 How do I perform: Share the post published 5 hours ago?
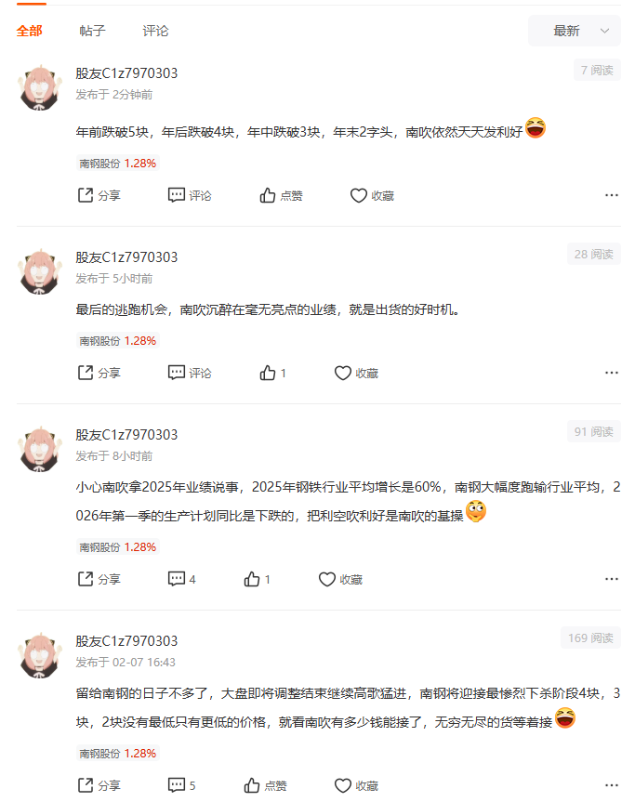[99, 373]
